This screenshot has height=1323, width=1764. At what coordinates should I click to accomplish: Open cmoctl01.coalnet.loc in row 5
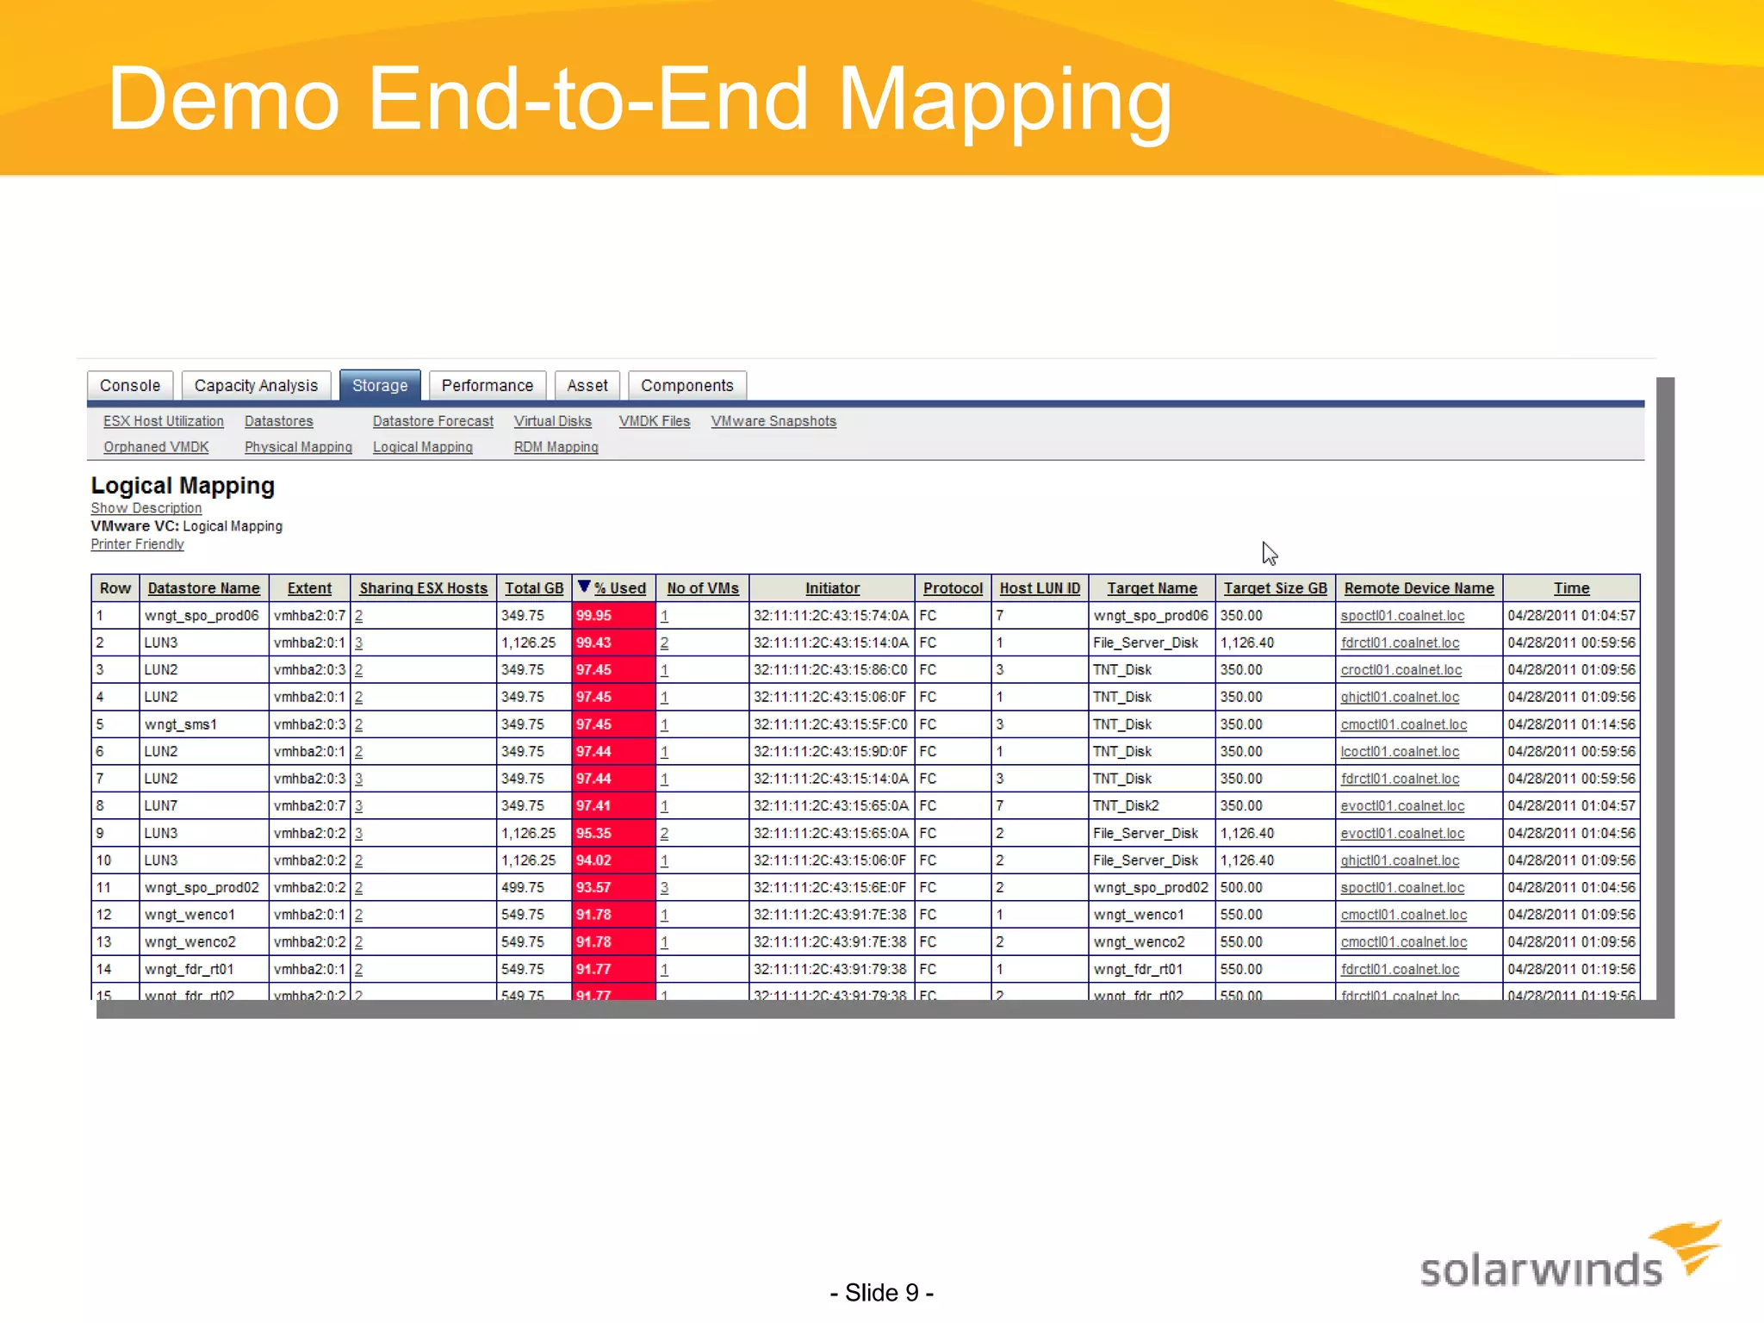click(x=1404, y=725)
